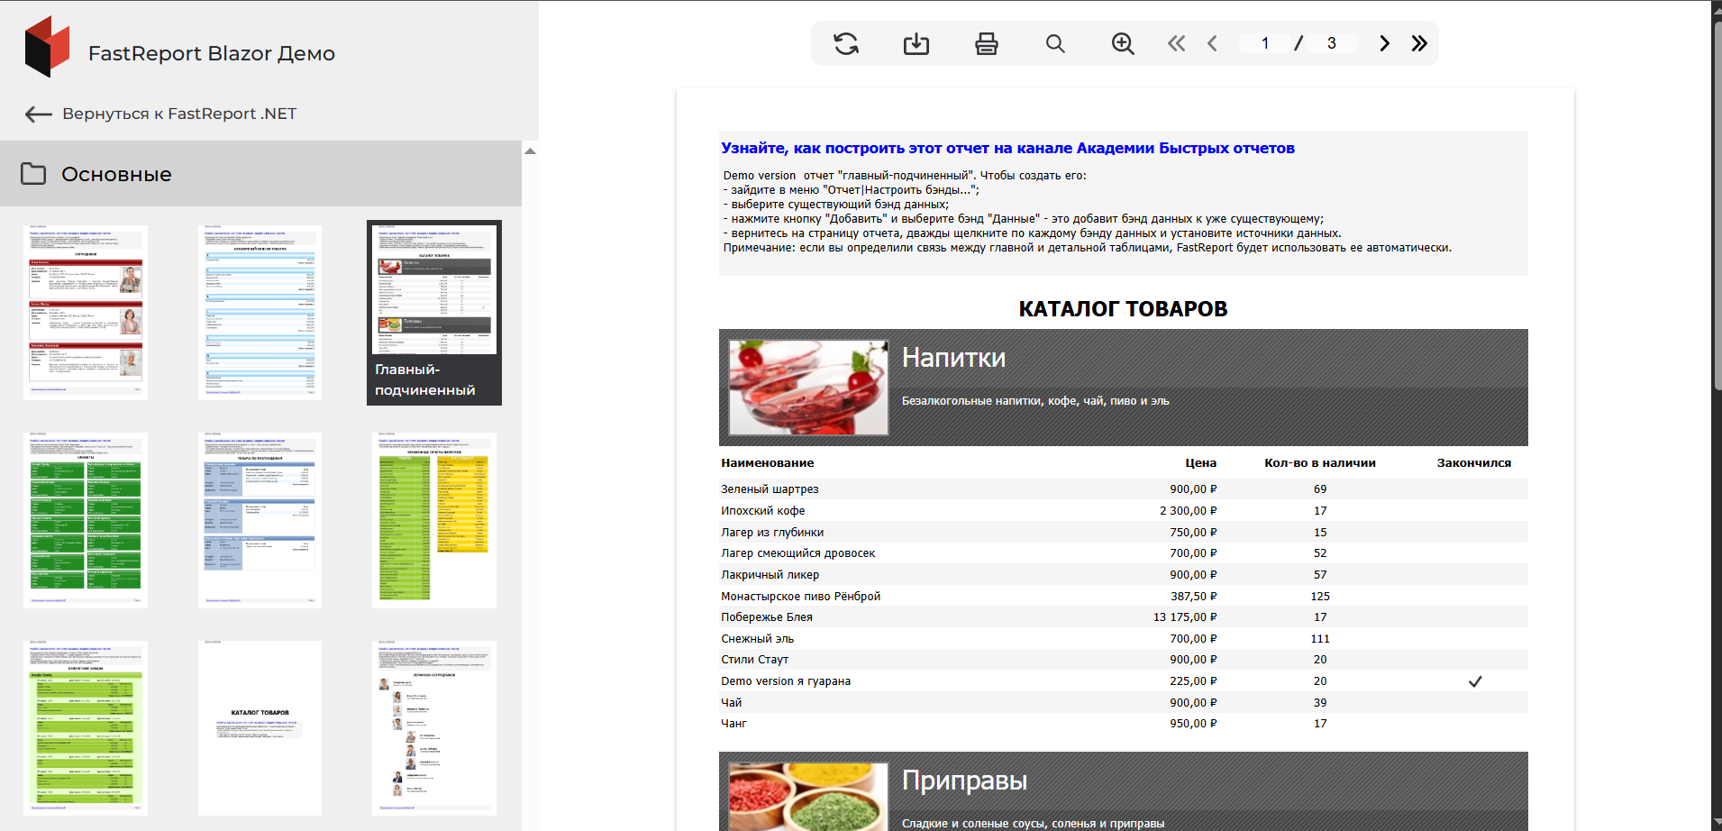Click the print report icon
This screenshot has width=1722, height=831.
pyautogui.click(x=986, y=43)
